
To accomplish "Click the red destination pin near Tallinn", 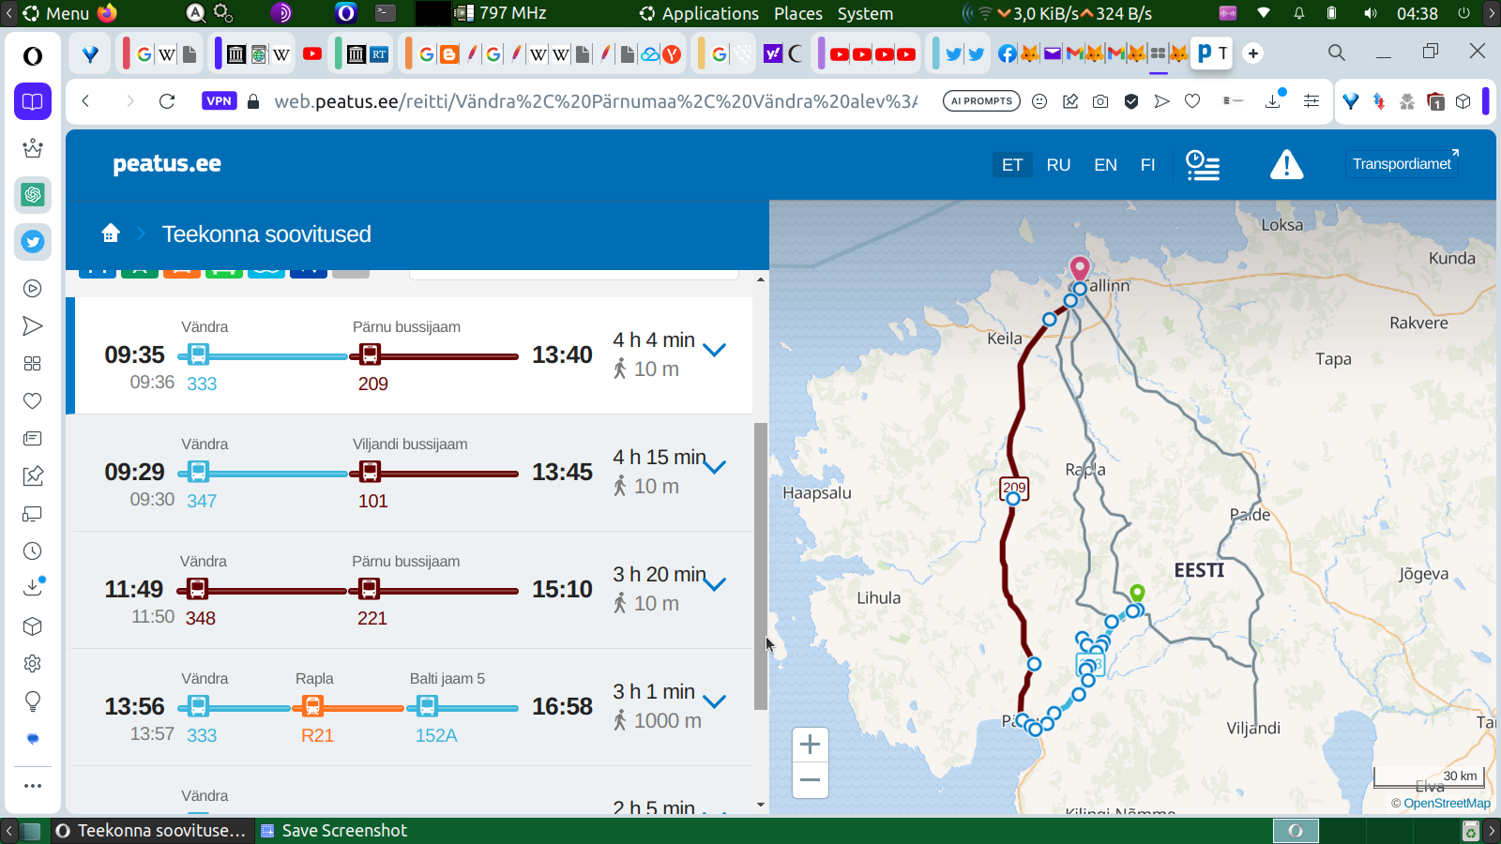I will coord(1080,269).
